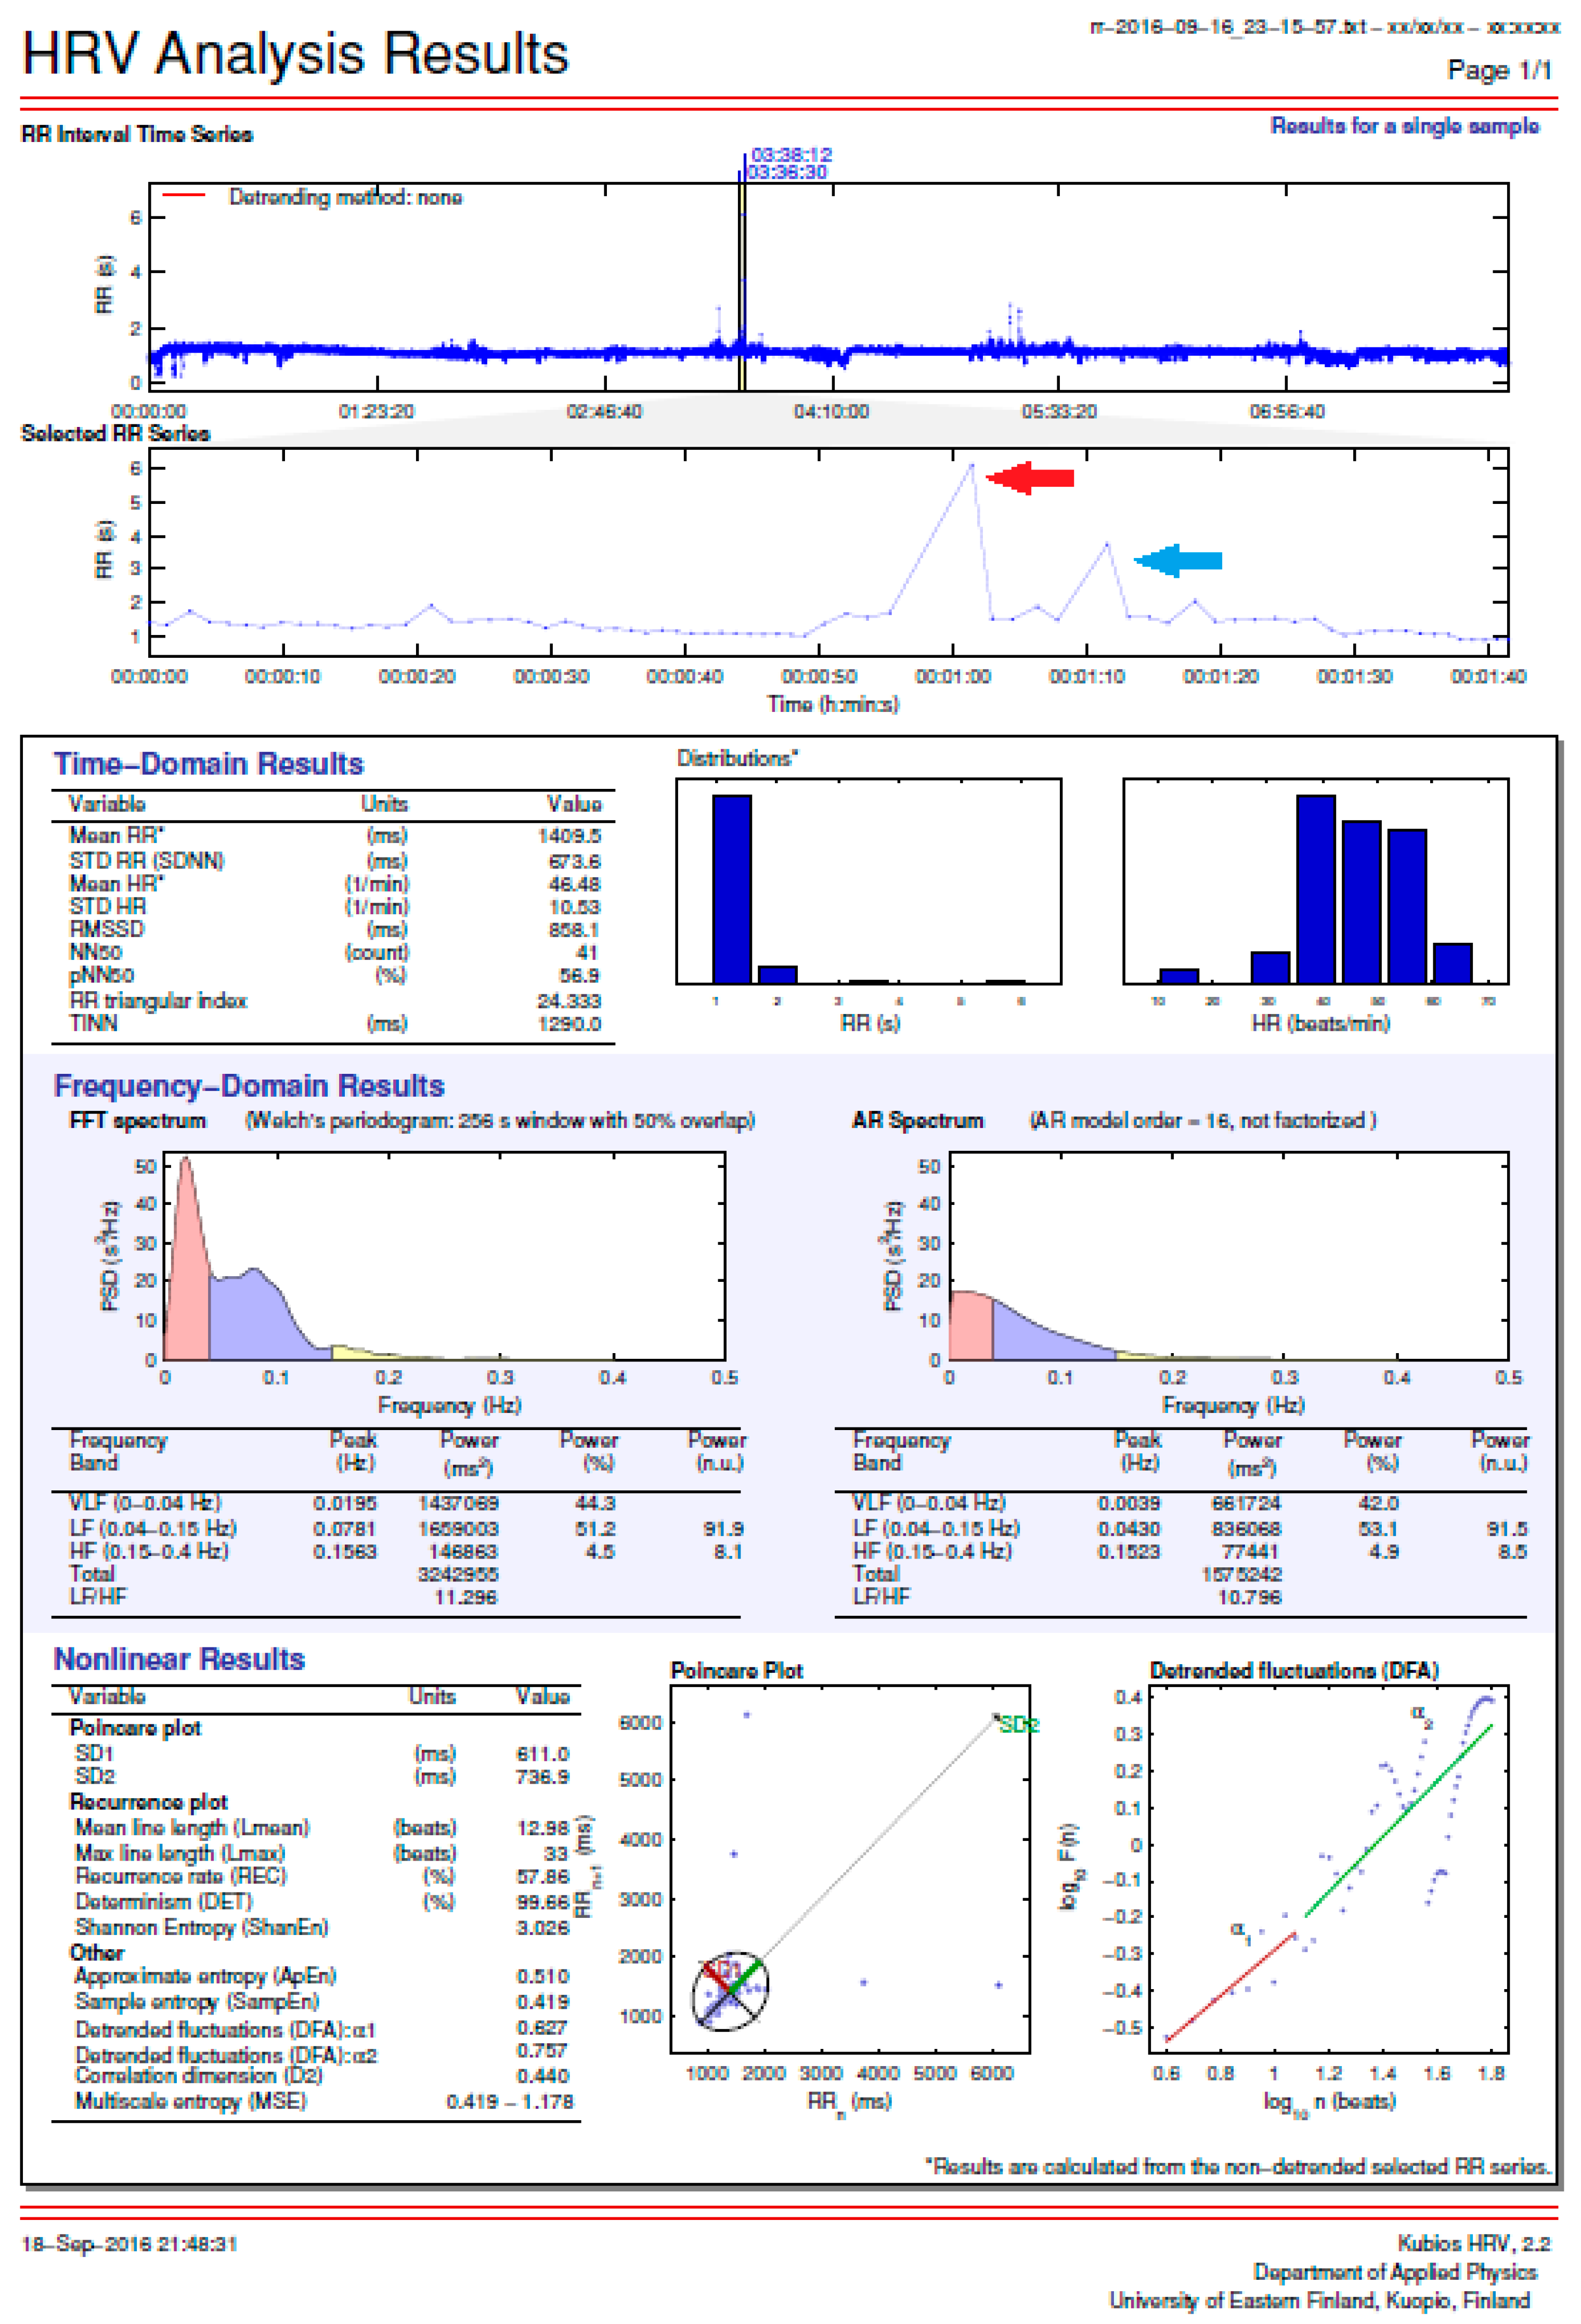
Task: Click the 03:38:12 selection marker label
Action: [x=791, y=154]
